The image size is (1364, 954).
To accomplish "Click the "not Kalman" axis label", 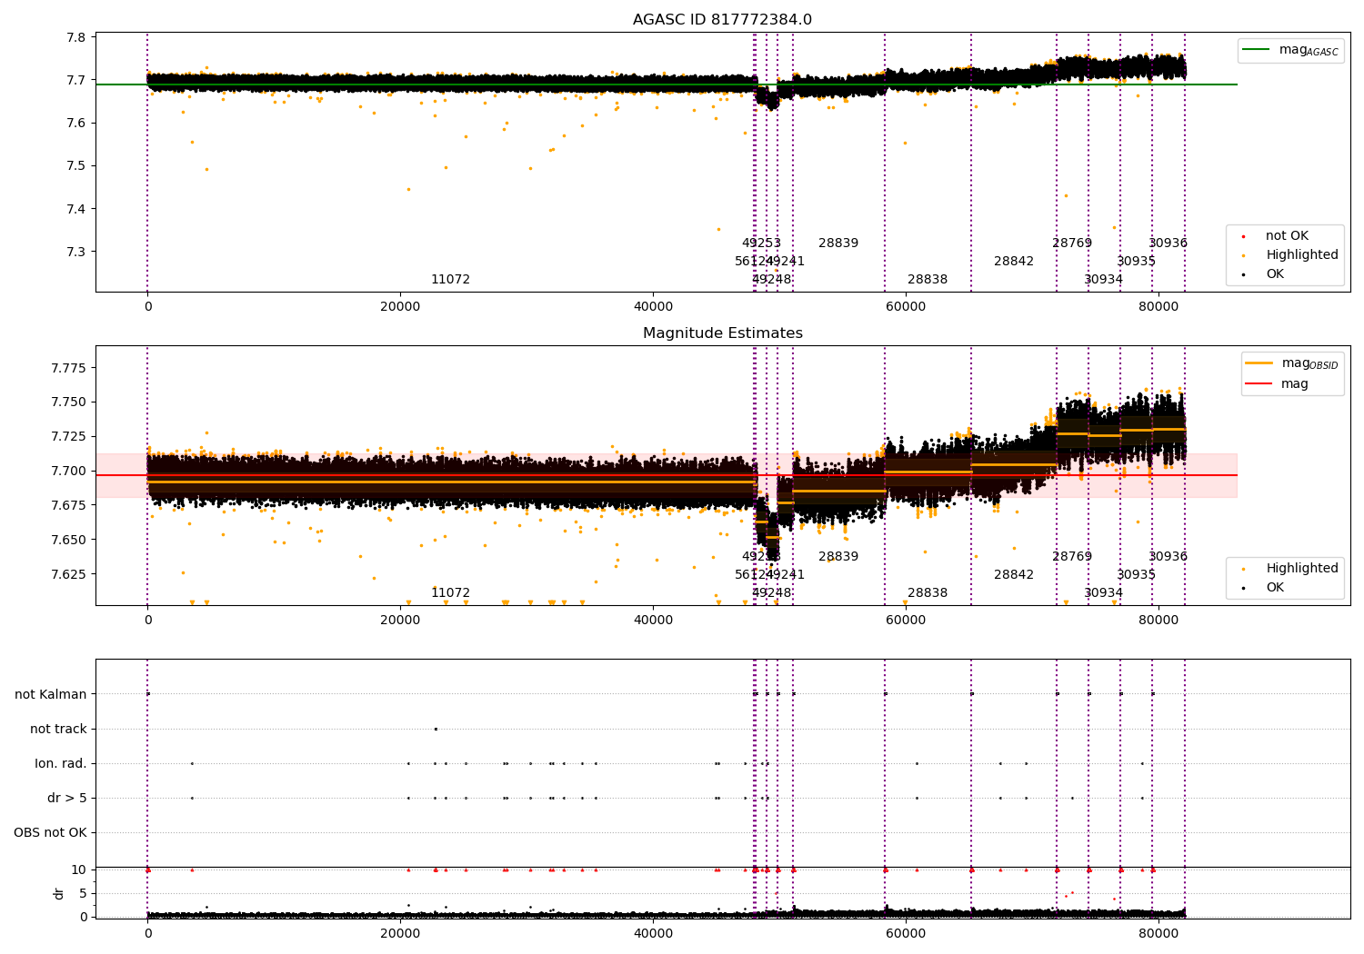I will tap(51, 695).
